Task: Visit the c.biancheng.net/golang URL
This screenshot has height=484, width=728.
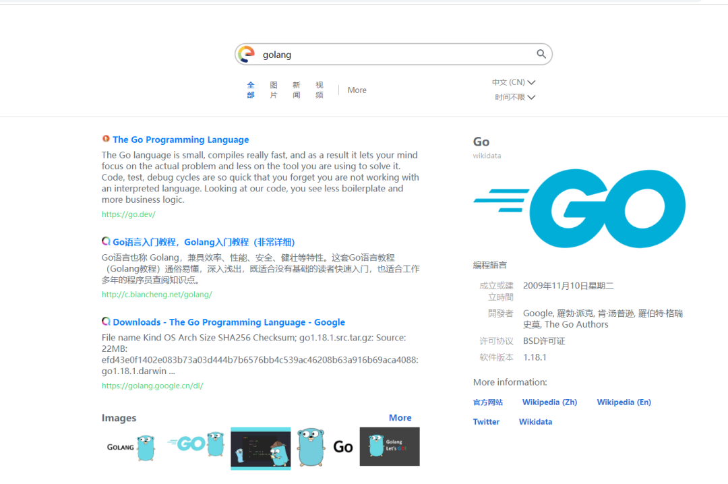Action: tap(157, 295)
